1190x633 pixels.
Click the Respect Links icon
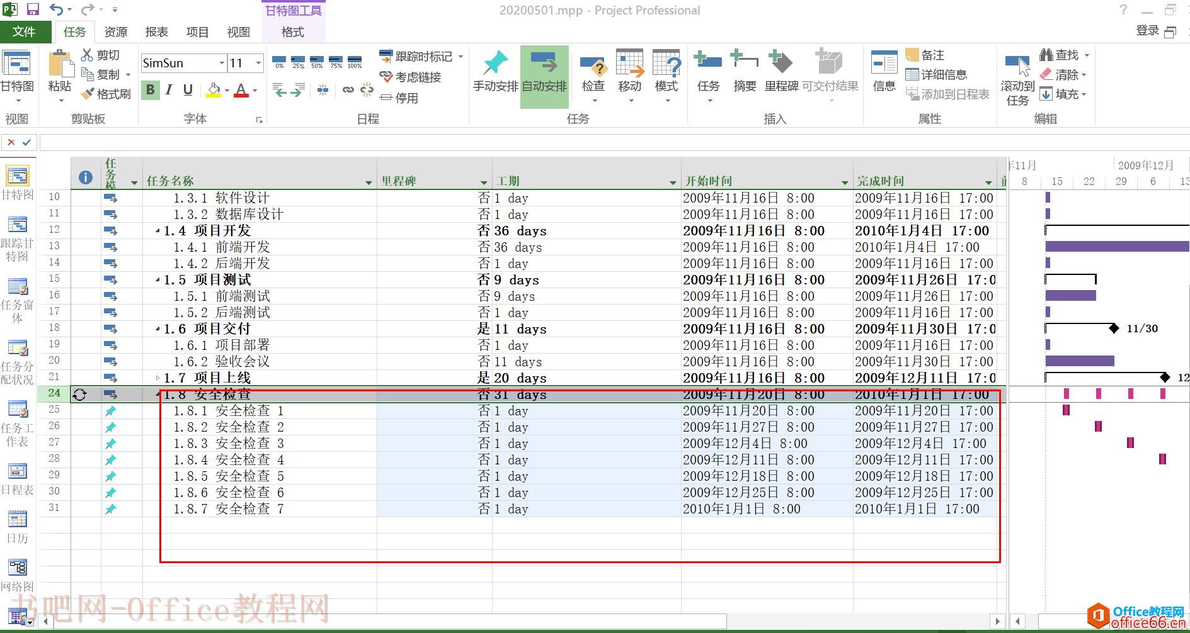coord(386,77)
